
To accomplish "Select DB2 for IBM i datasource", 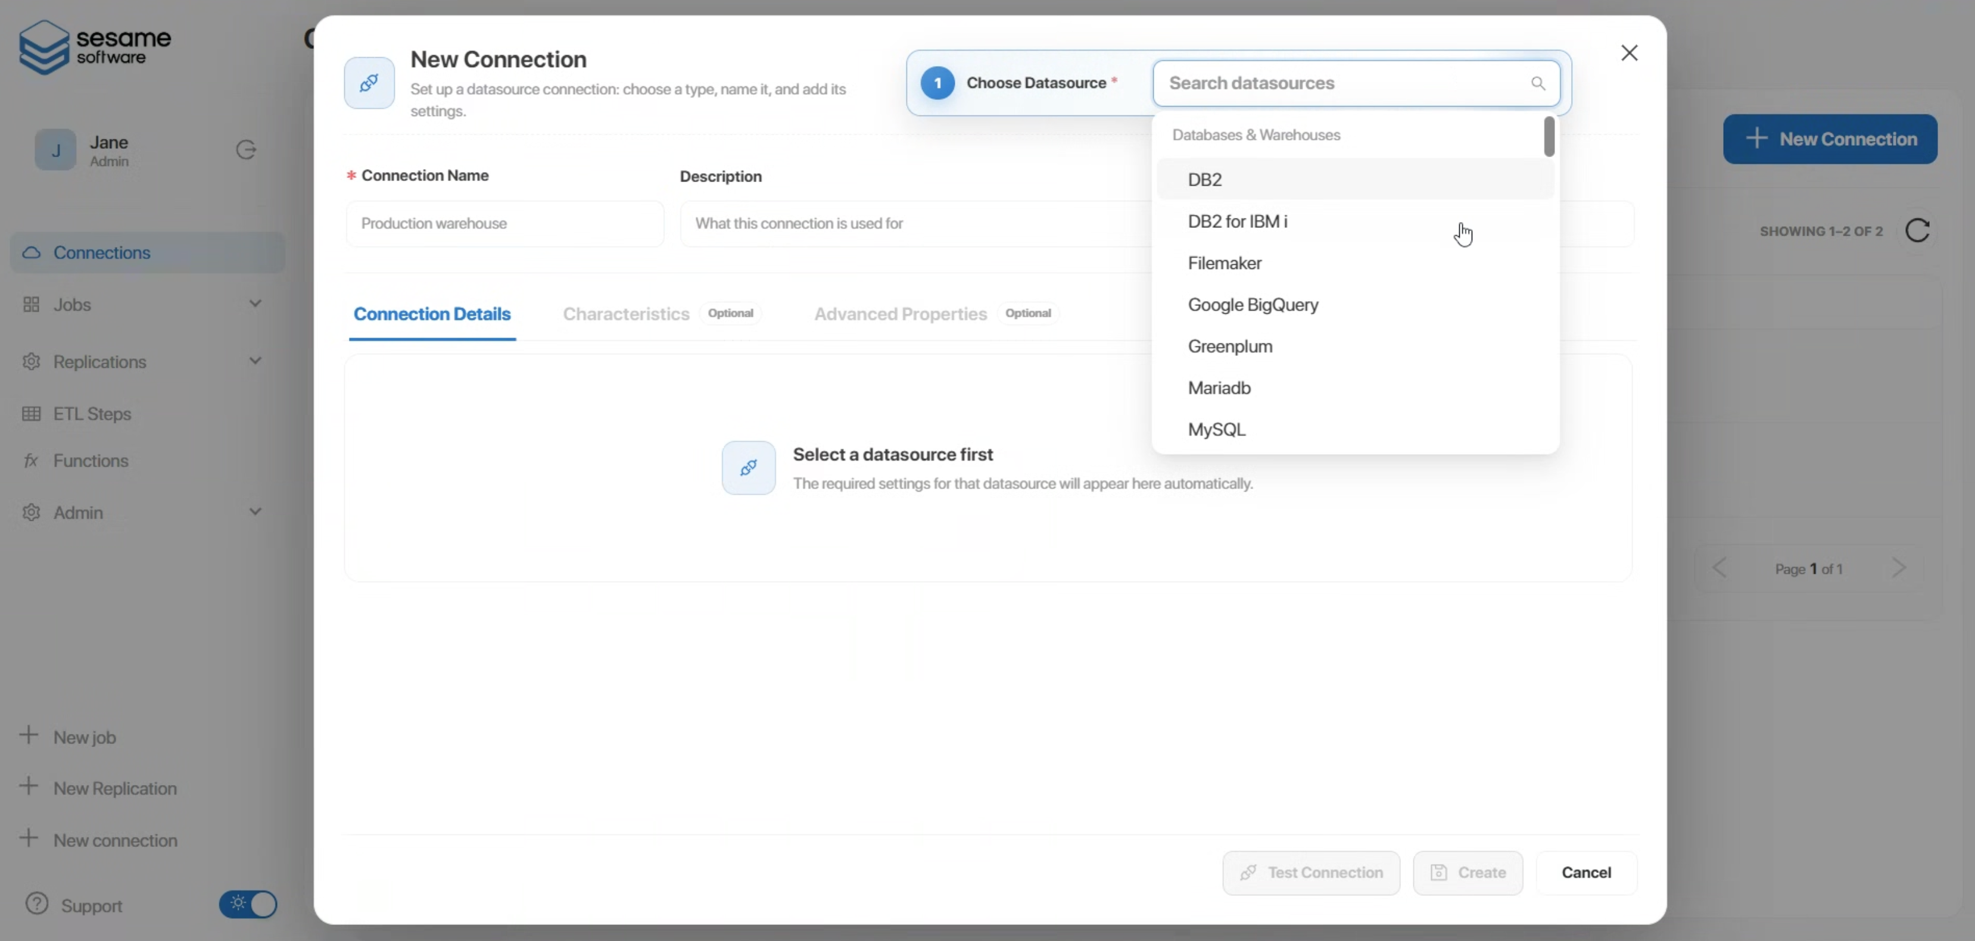I will [1355, 221].
